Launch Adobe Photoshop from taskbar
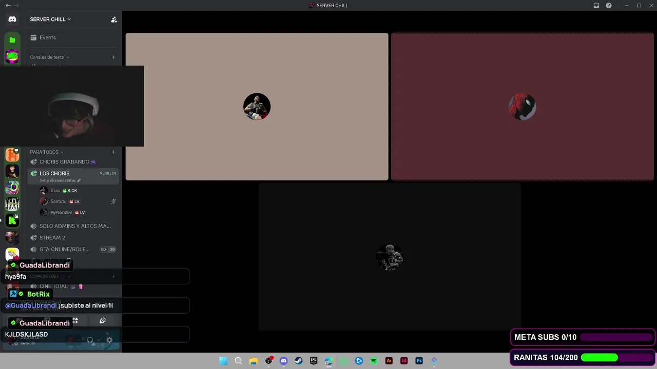The image size is (657, 369). (x=419, y=361)
